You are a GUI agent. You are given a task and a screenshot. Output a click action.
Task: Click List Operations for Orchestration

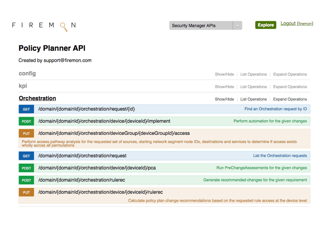(x=253, y=99)
